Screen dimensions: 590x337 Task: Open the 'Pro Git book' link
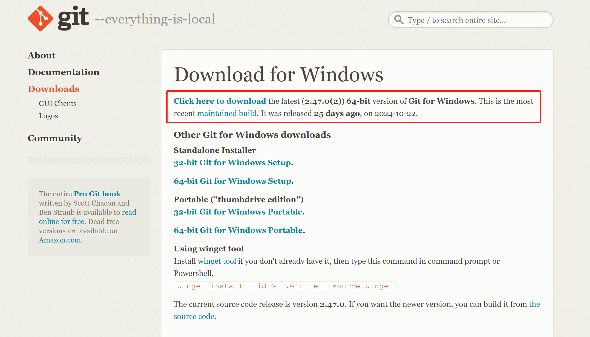[x=97, y=194]
